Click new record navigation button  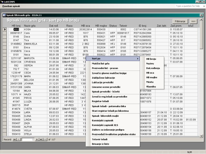[45, 140]
